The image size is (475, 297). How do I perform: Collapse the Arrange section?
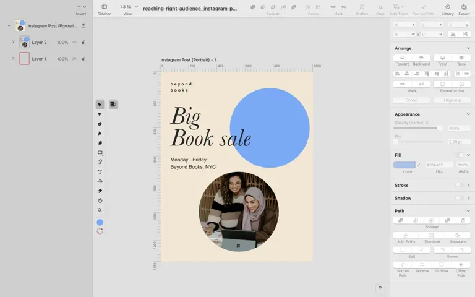coord(468,48)
